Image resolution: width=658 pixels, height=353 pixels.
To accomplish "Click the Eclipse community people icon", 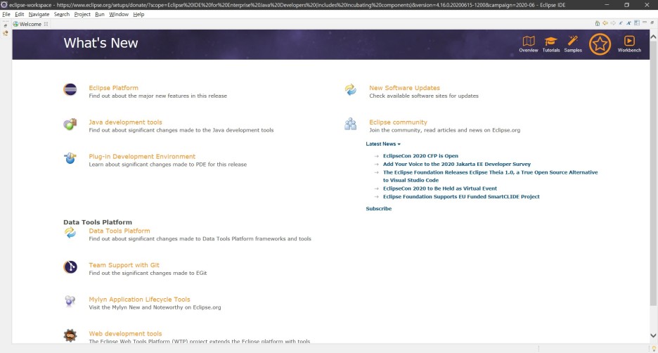I will tap(350, 124).
